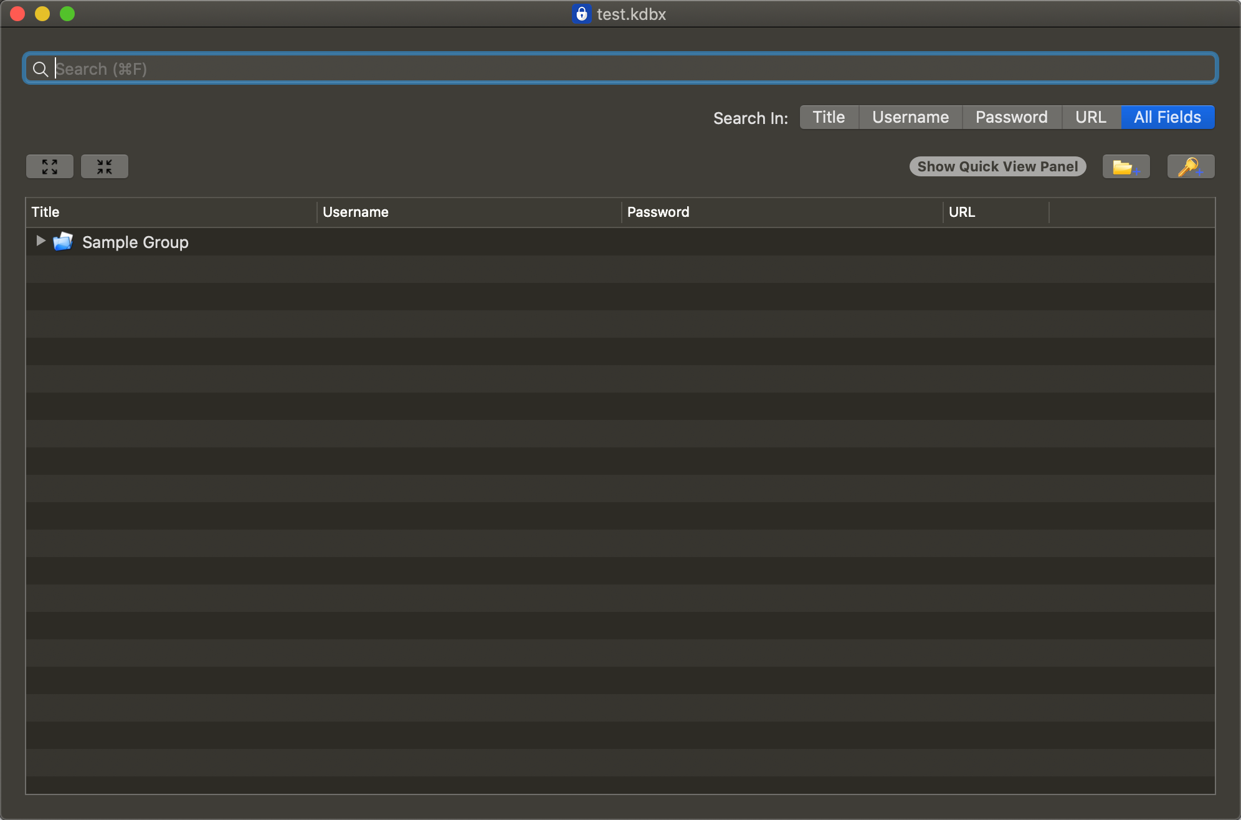Focus the Search text field
Viewport: 1241px width, 820px height.
(x=623, y=69)
